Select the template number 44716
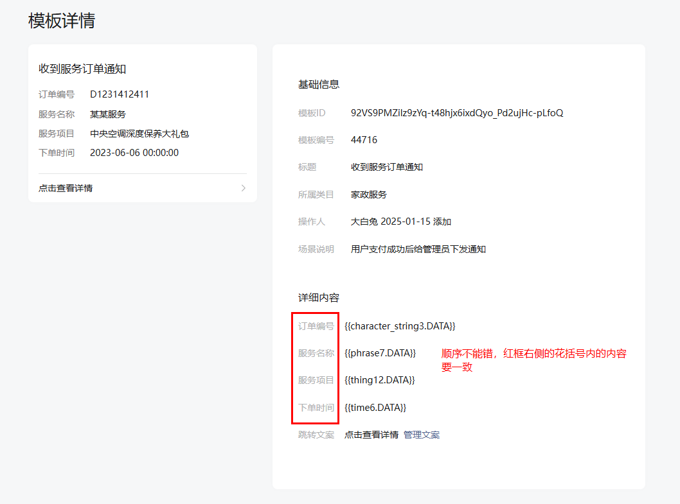Image resolution: width=680 pixels, height=504 pixels. 364,140
